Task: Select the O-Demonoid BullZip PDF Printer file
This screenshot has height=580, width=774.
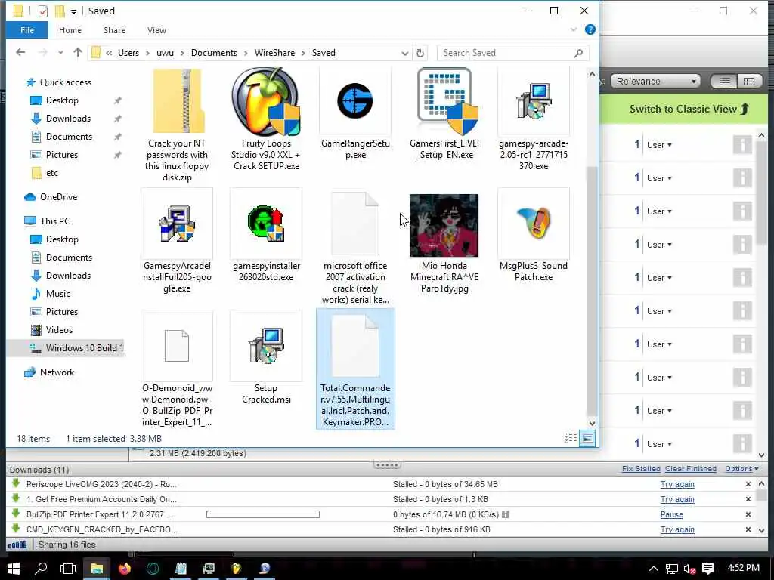Action: pos(177,369)
